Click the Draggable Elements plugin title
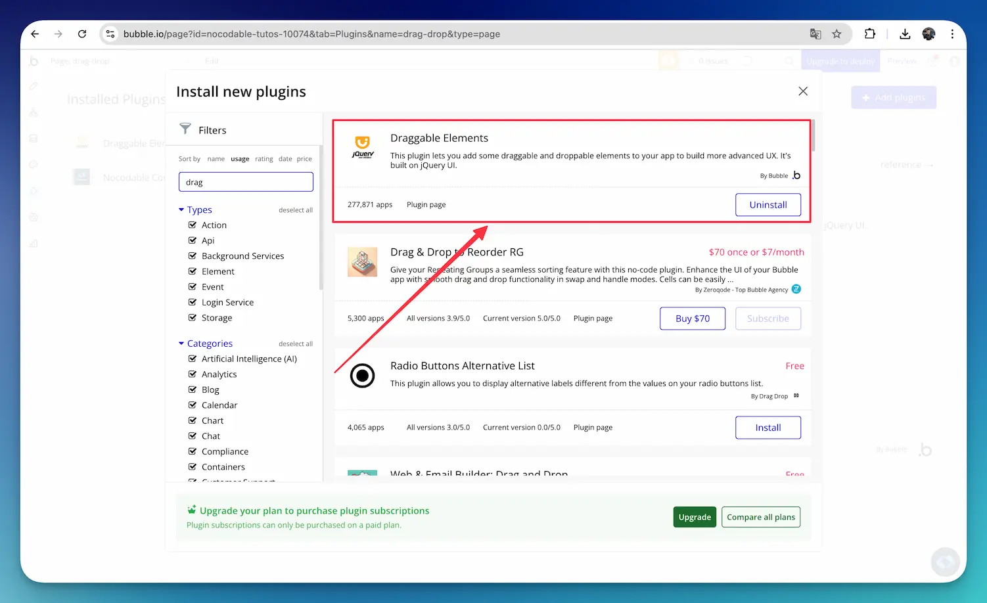The height and width of the screenshot is (603, 987). 439,138
